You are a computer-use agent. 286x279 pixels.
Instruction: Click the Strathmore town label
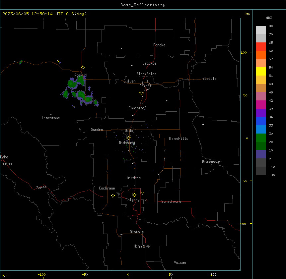pos(171,201)
